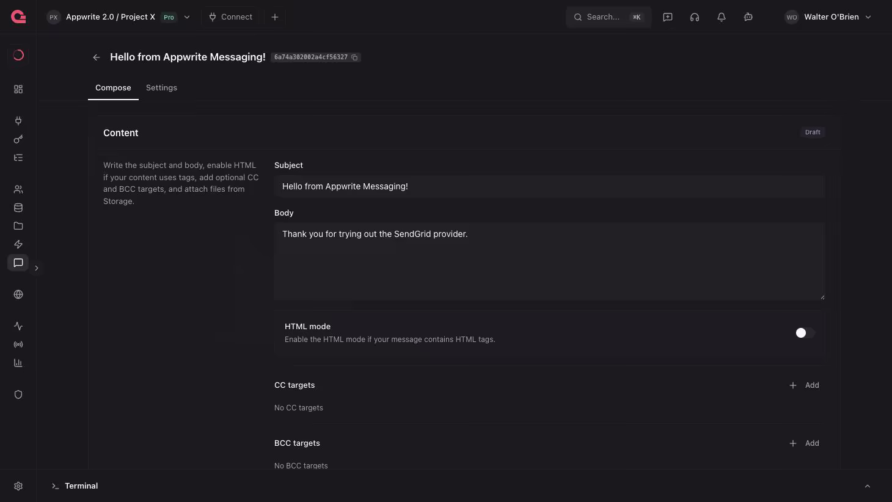
Task: Open the notifications bell icon
Action: coord(722,17)
